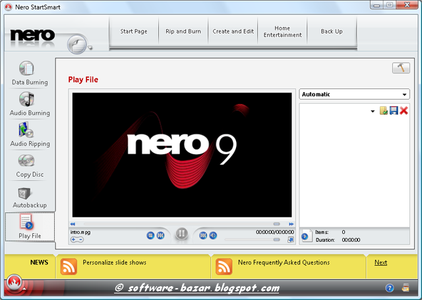Viewport: 422px width, 300px height.
Task: Click the Play File heading
Action: tap(83, 80)
